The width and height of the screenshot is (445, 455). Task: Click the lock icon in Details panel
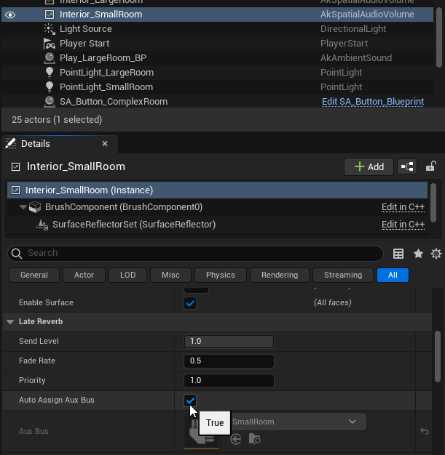coord(431,166)
